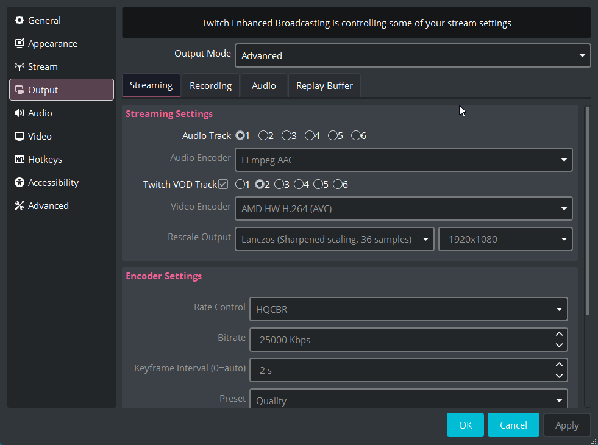The width and height of the screenshot is (598, 445).
Task: Open General settings label
Action: click(x=44, y=20)
